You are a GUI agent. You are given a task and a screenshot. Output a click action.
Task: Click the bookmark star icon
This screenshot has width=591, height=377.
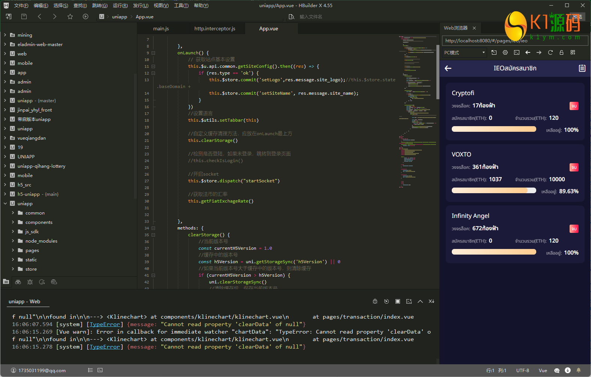pos(70,16)
